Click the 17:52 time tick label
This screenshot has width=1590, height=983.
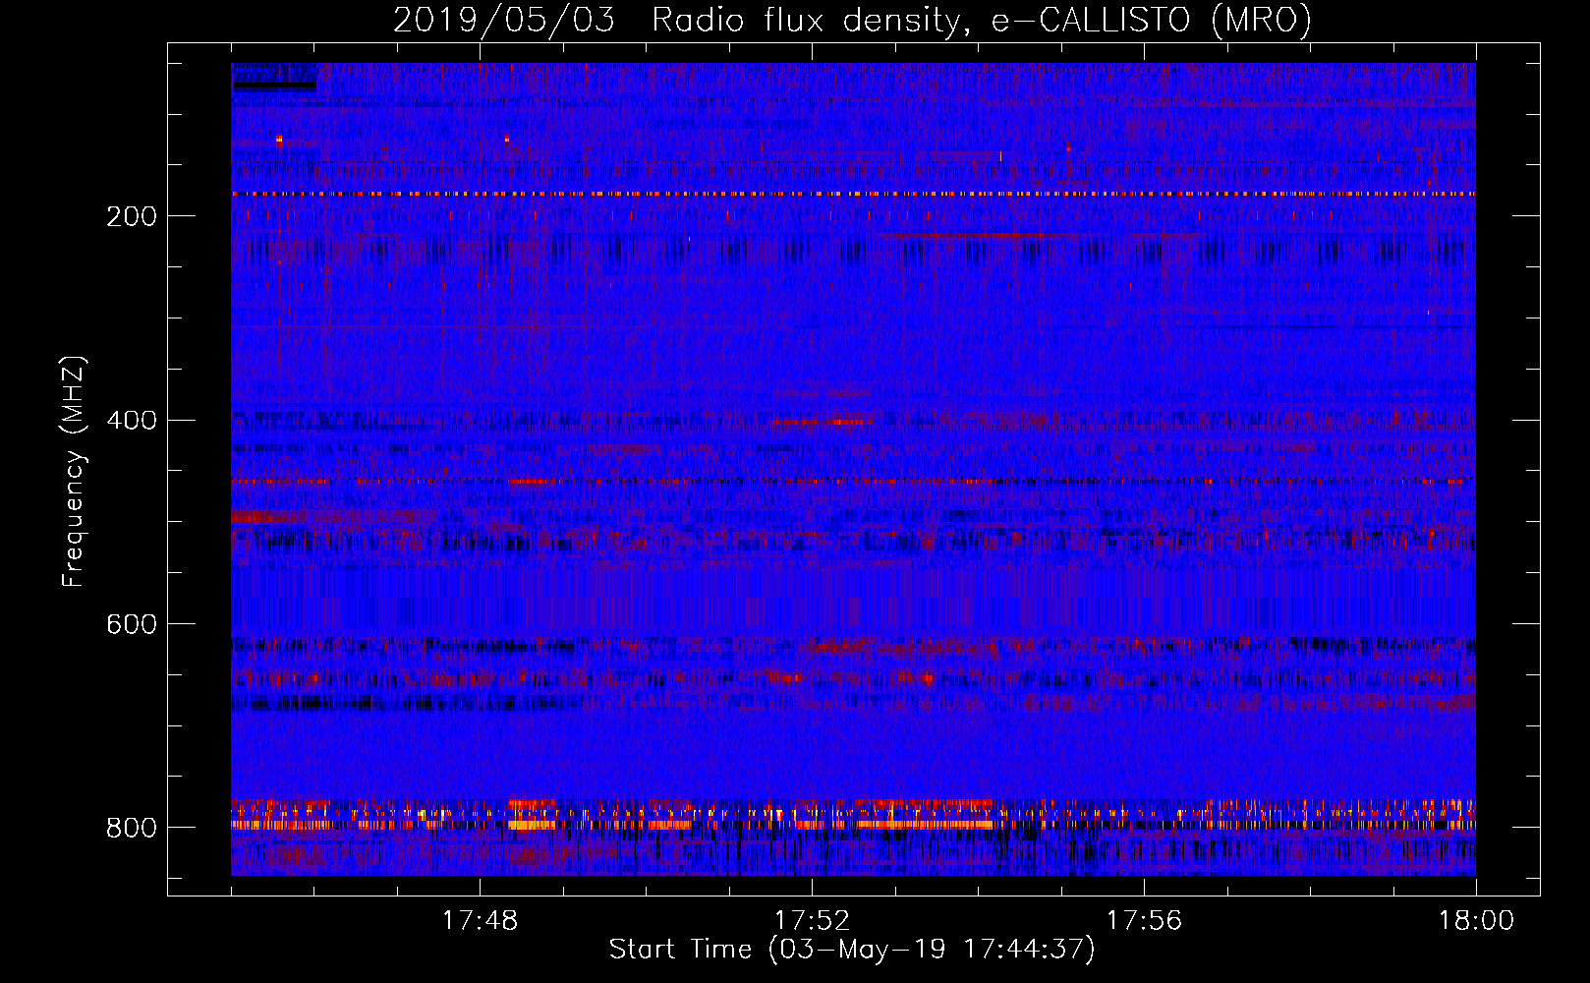click(x=812, y=921)
